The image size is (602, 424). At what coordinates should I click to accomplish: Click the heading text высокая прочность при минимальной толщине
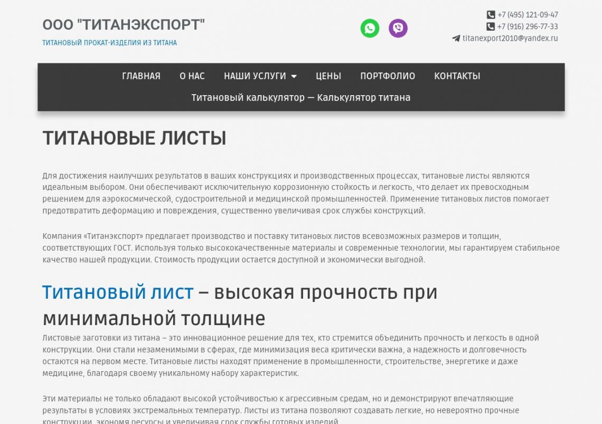240,305
